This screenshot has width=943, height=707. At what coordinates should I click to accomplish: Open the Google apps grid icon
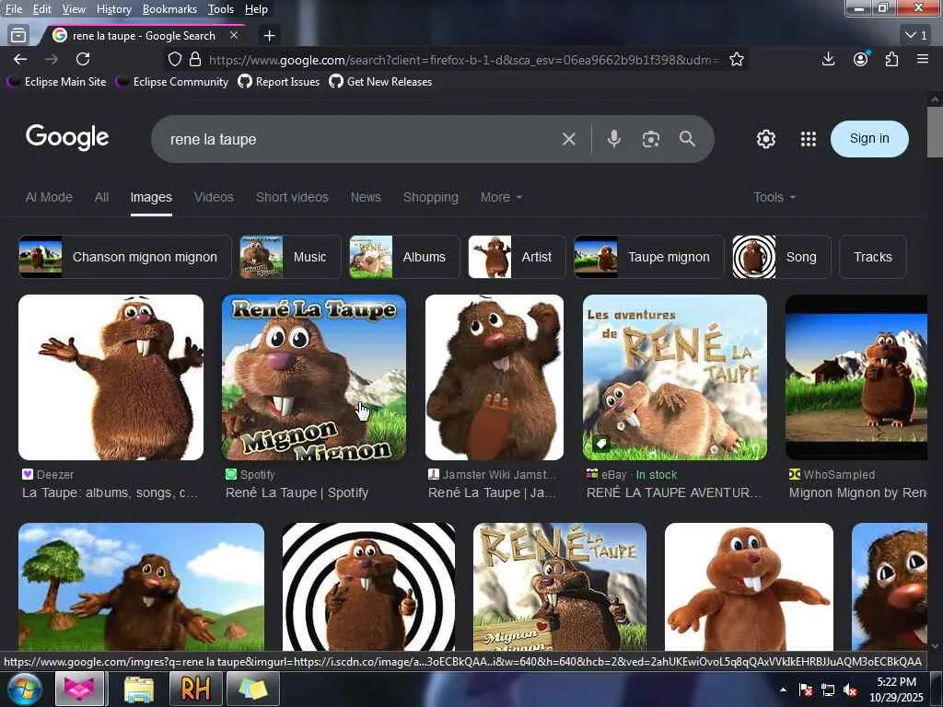809,139
